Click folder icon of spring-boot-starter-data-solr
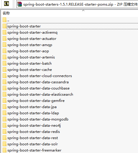138x153 pixels. [4, 144]
